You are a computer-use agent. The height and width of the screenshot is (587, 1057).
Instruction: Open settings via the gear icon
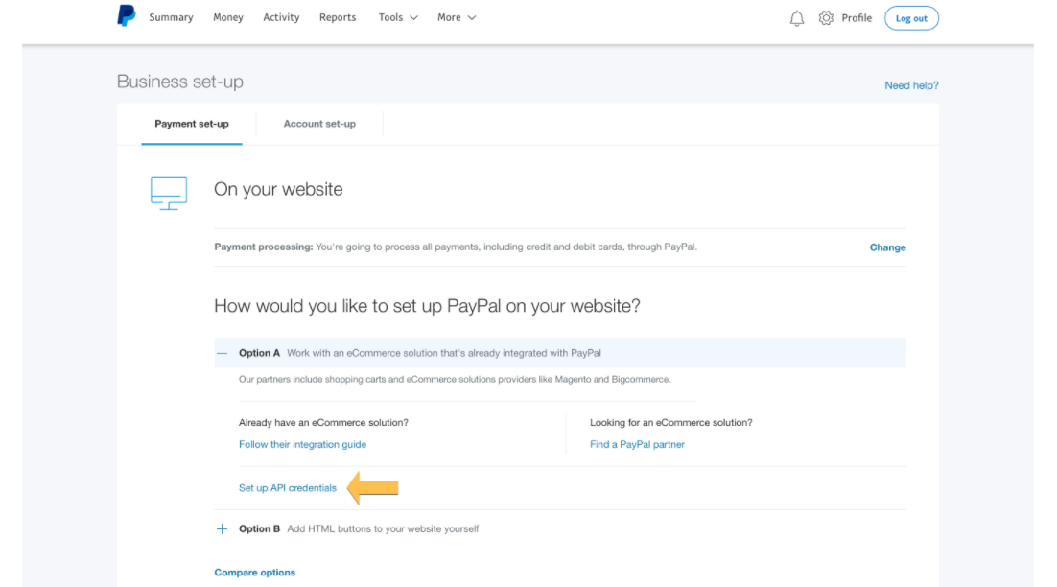826,18
